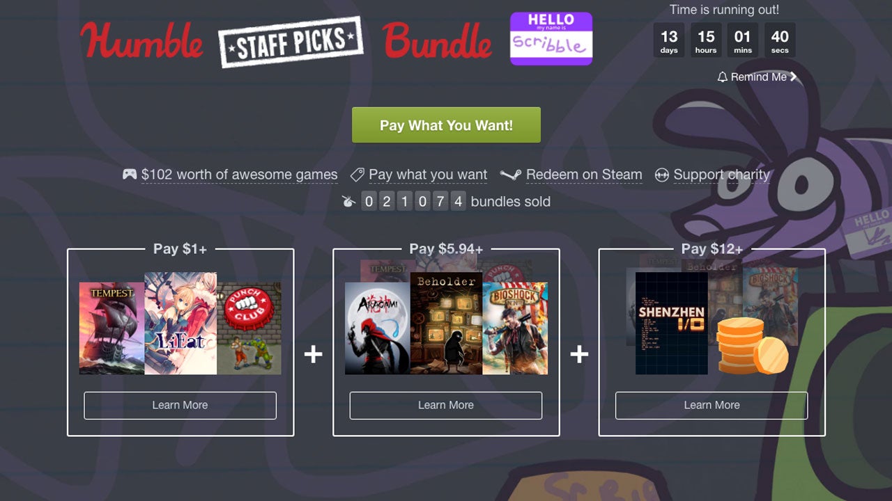
Task: Click the Hello Scribble name tag badge
Action: click(551, 38)
